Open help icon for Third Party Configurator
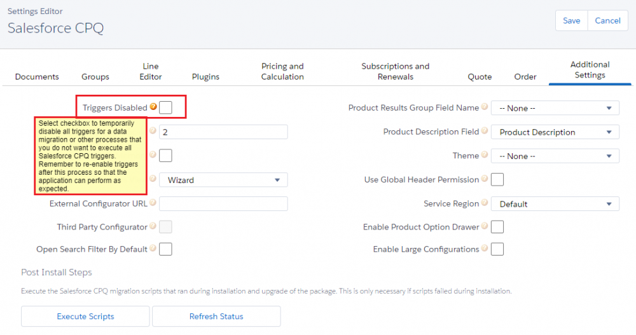Viewport: 636px width, 335px height. coord(153,226)
